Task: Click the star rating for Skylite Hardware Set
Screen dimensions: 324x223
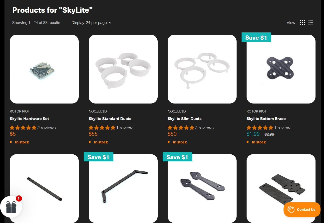Action: 23,128
